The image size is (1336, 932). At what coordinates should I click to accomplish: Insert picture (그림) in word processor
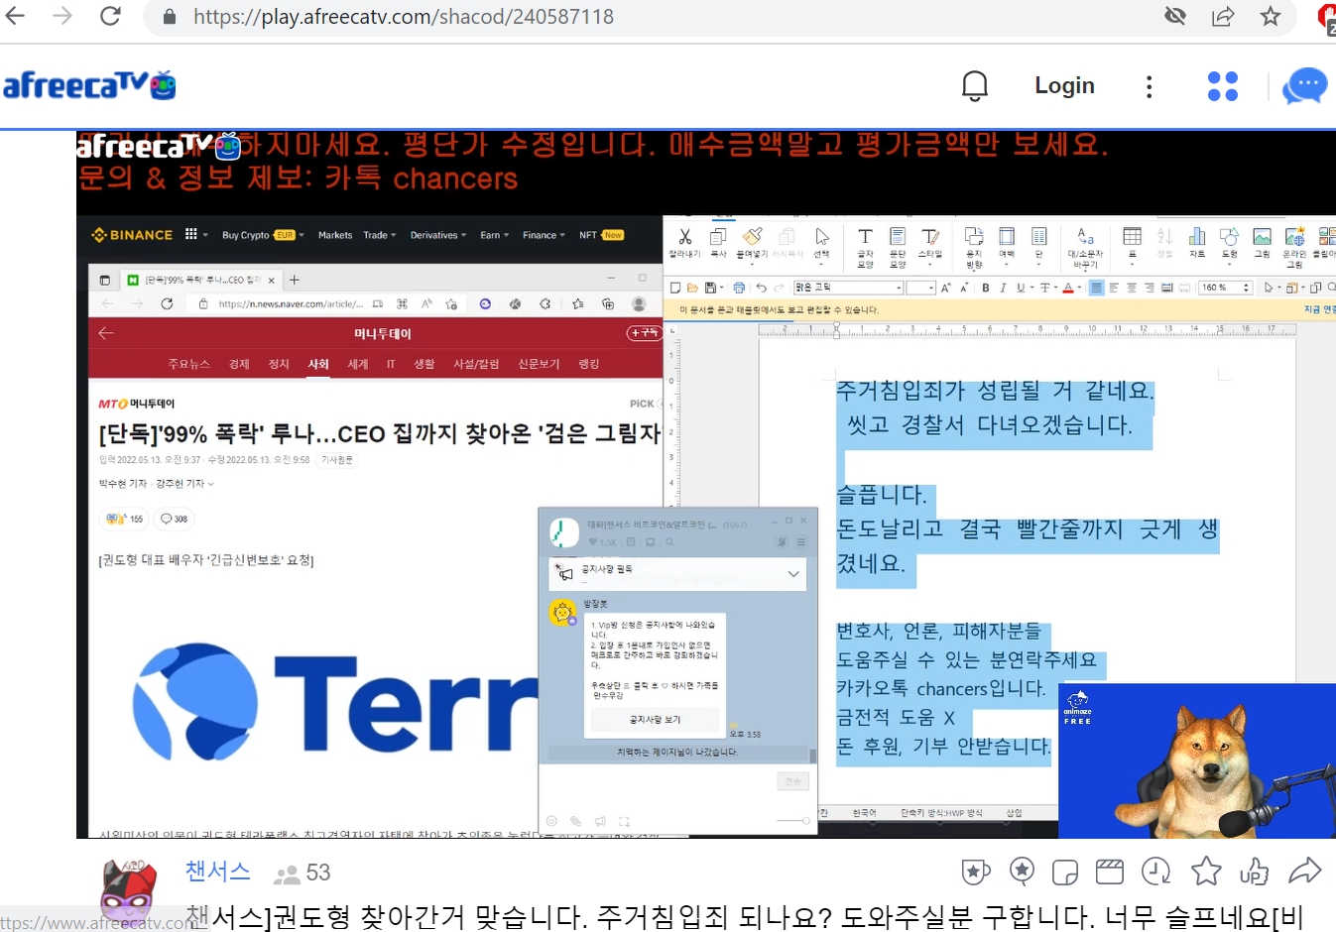click(1262, 243)
